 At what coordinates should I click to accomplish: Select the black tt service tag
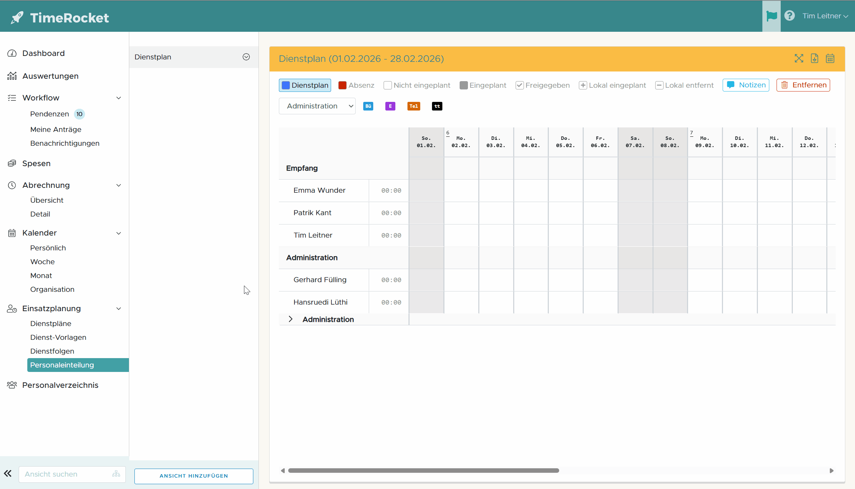click(x=437, y=106)
